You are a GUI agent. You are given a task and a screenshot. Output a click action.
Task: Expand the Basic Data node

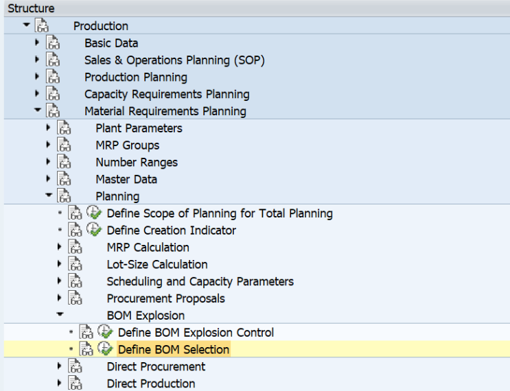37,43
